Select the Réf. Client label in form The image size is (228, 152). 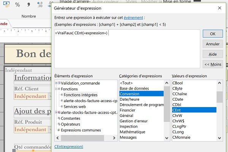tap(26, 89)
